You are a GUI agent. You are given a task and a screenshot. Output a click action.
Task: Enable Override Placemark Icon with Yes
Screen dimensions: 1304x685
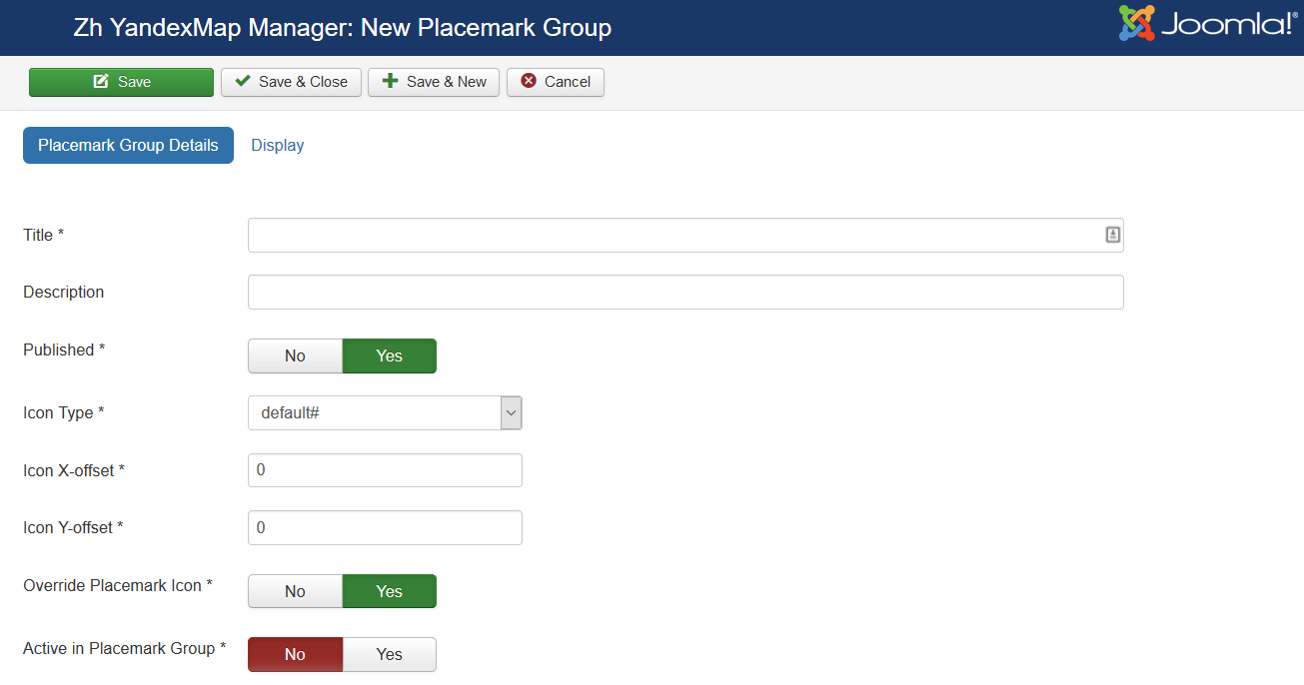389,591
